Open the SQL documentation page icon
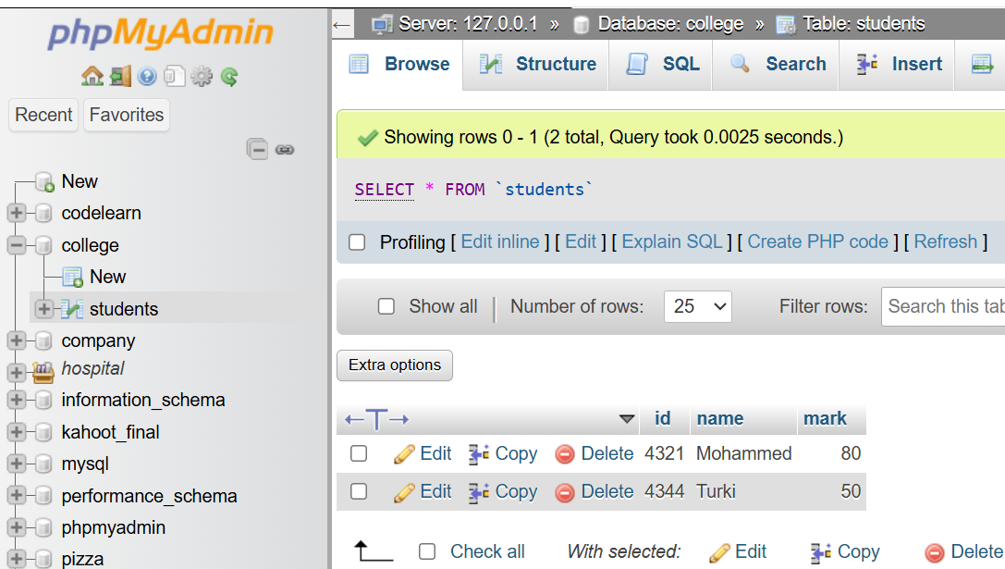The width and height of the screenshot is (1005, 569). [x=174, y=77]
